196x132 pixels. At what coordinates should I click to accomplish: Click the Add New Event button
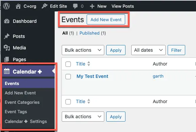pos(106,19)
